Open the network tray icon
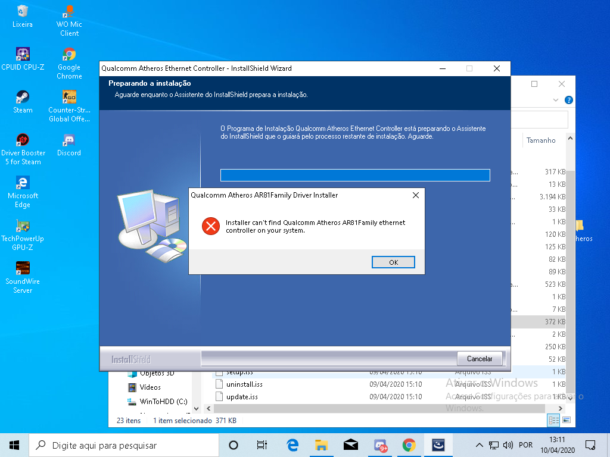The height and width of the screenshot is (457, 610). [494, 445]
